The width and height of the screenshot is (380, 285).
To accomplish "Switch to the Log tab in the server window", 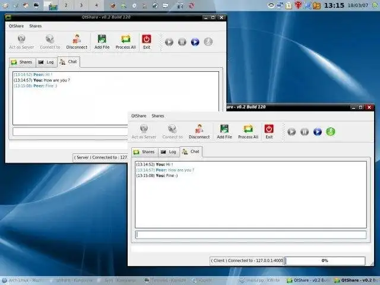I will pos(46,62).
